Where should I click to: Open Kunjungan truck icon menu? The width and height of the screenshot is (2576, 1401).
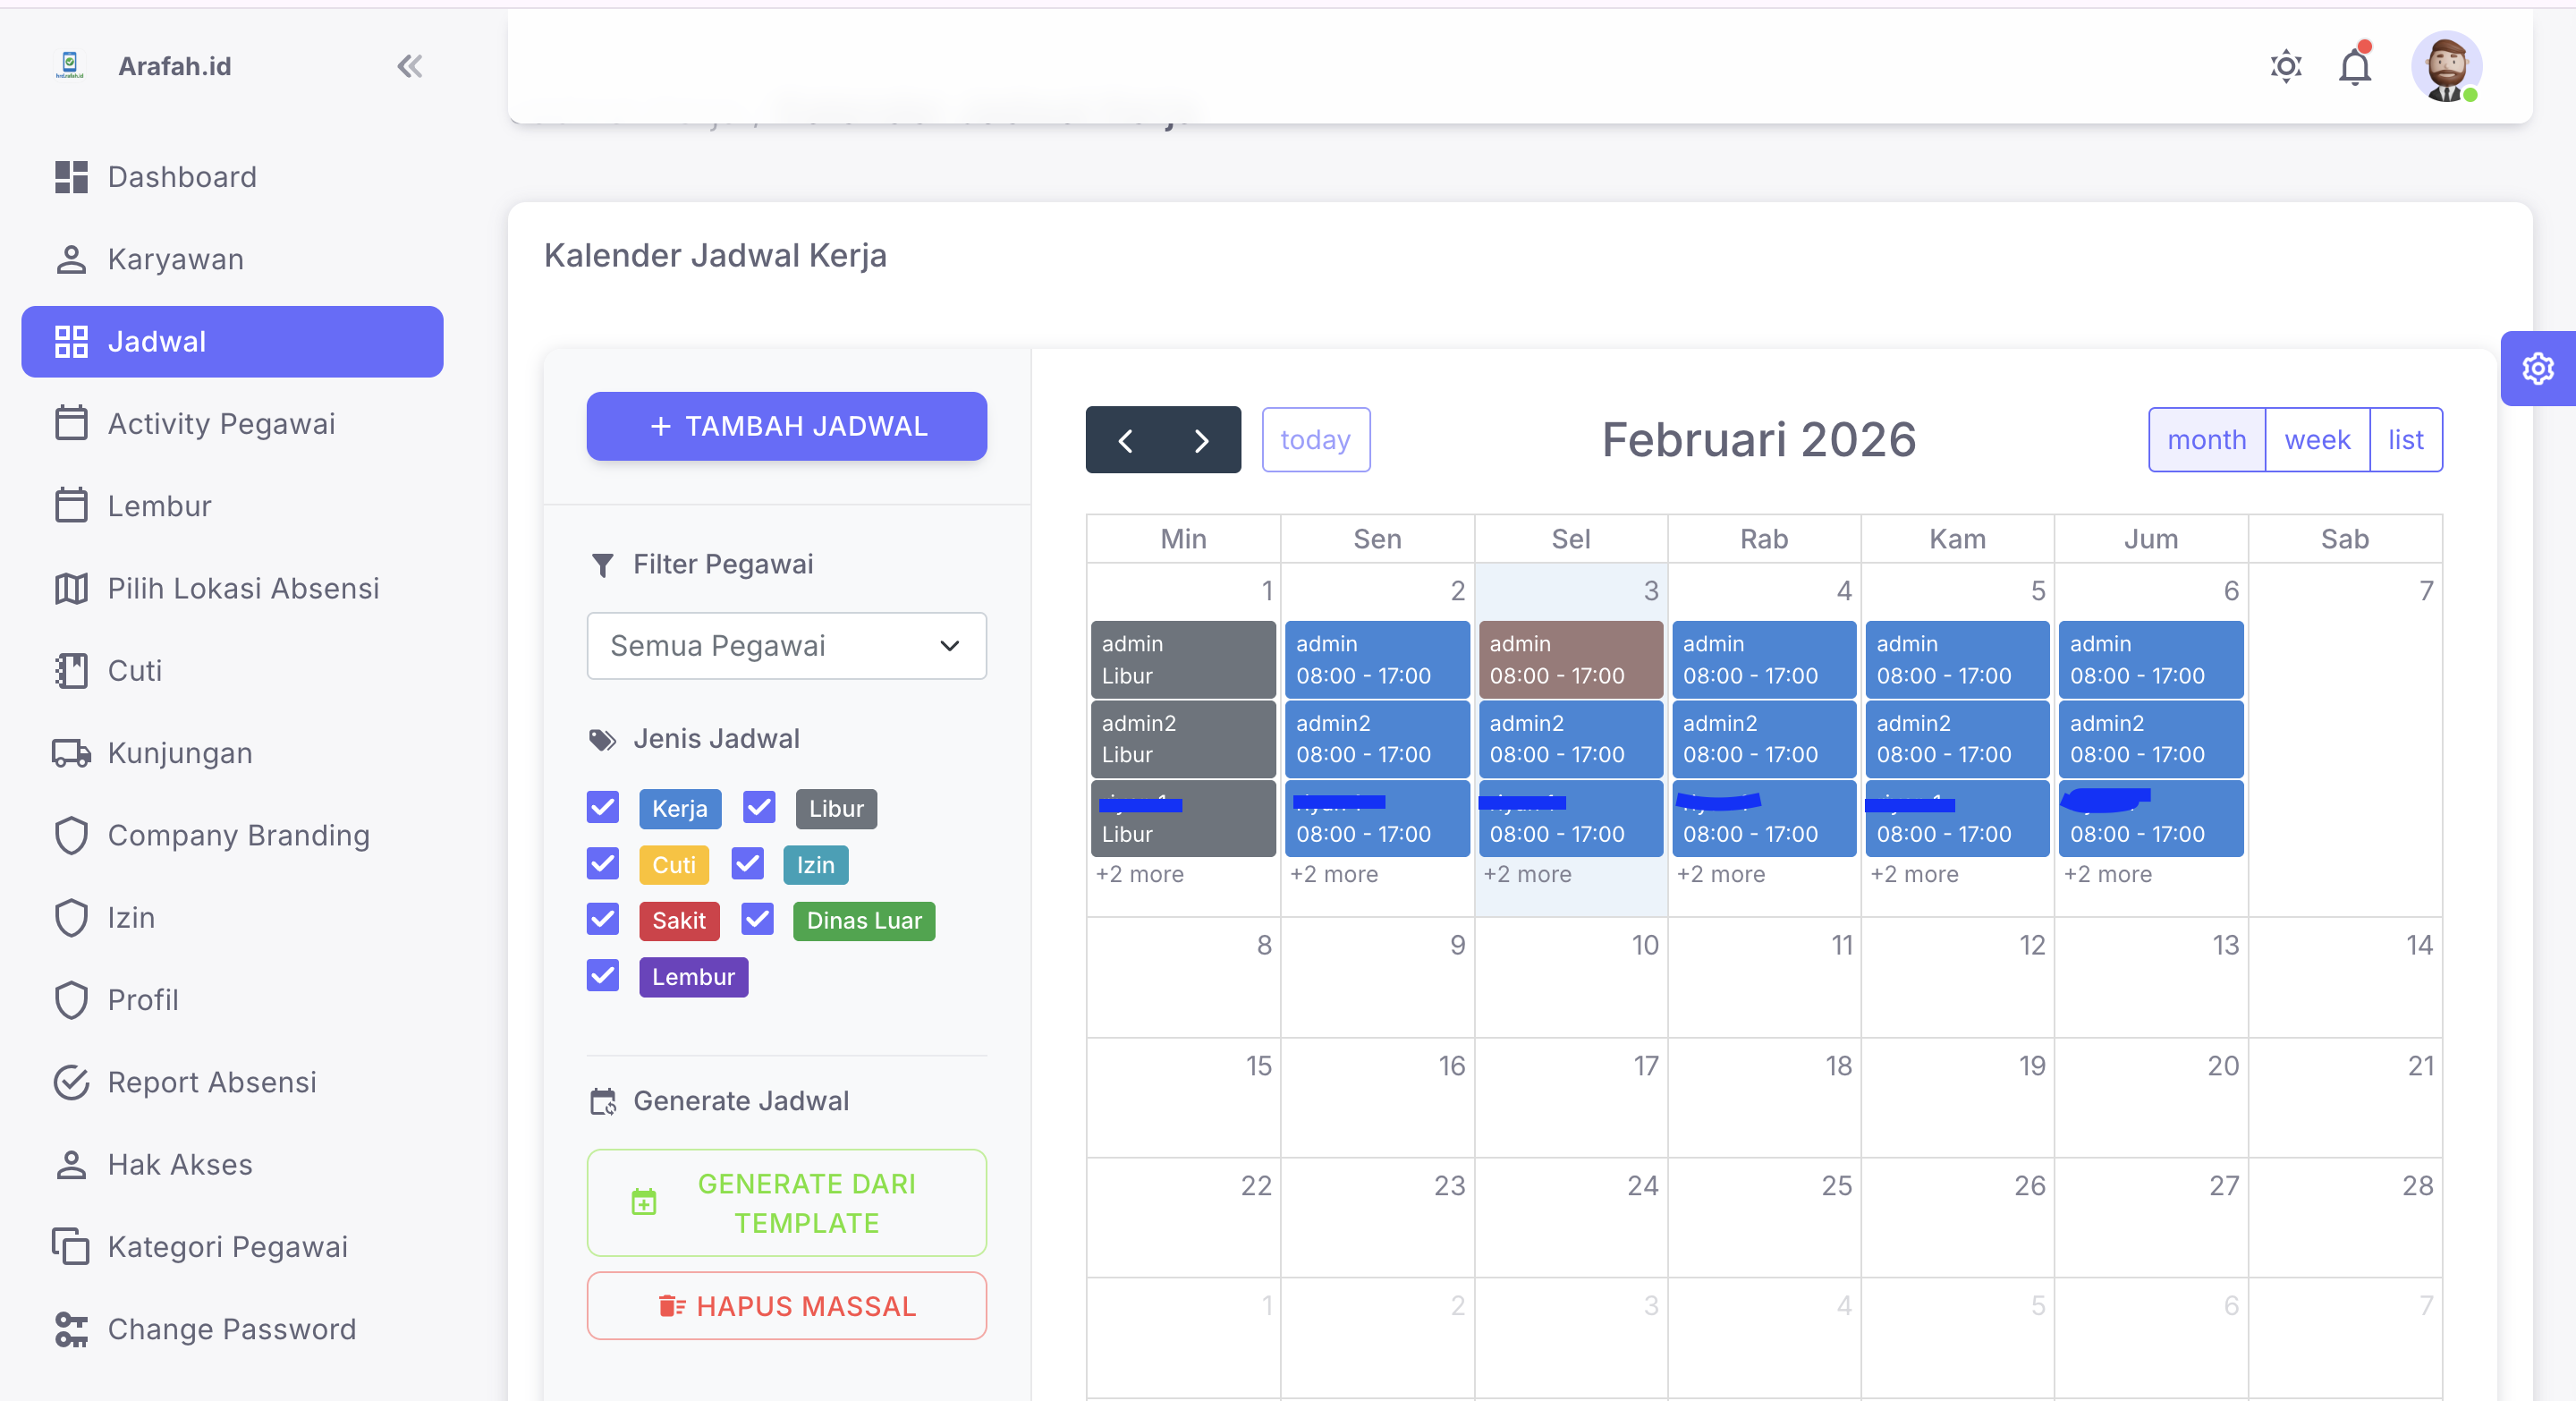[179, 753]
